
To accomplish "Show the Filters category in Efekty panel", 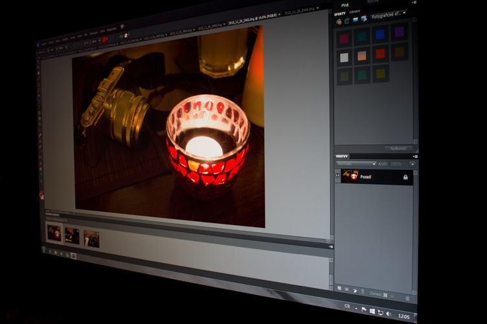I will (x=339, y=21).
